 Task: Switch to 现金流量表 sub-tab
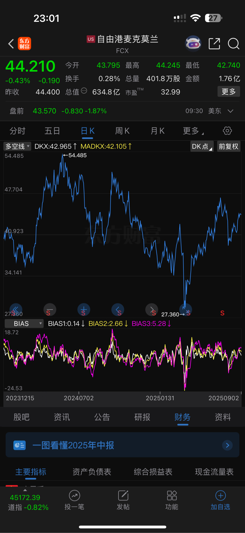tap(214, 472)
